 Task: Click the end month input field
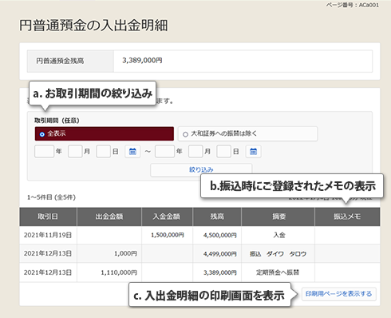(x=195, y=152)
